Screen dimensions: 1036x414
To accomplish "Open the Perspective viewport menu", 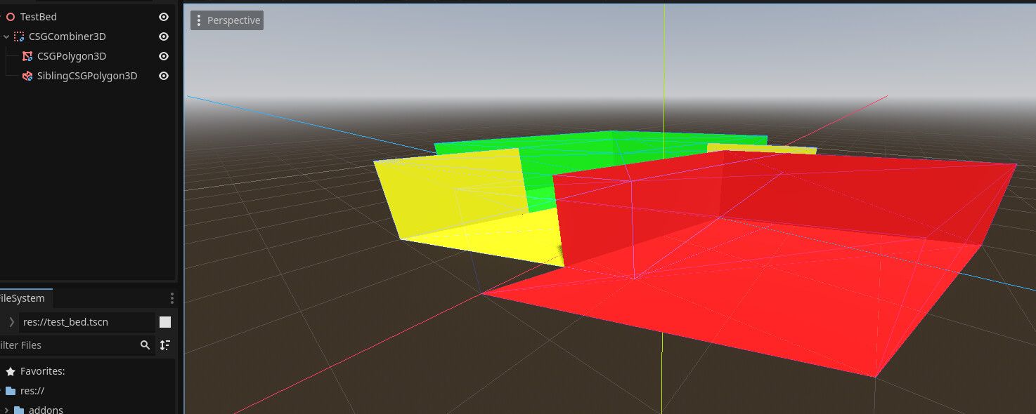I will (226, 20).
